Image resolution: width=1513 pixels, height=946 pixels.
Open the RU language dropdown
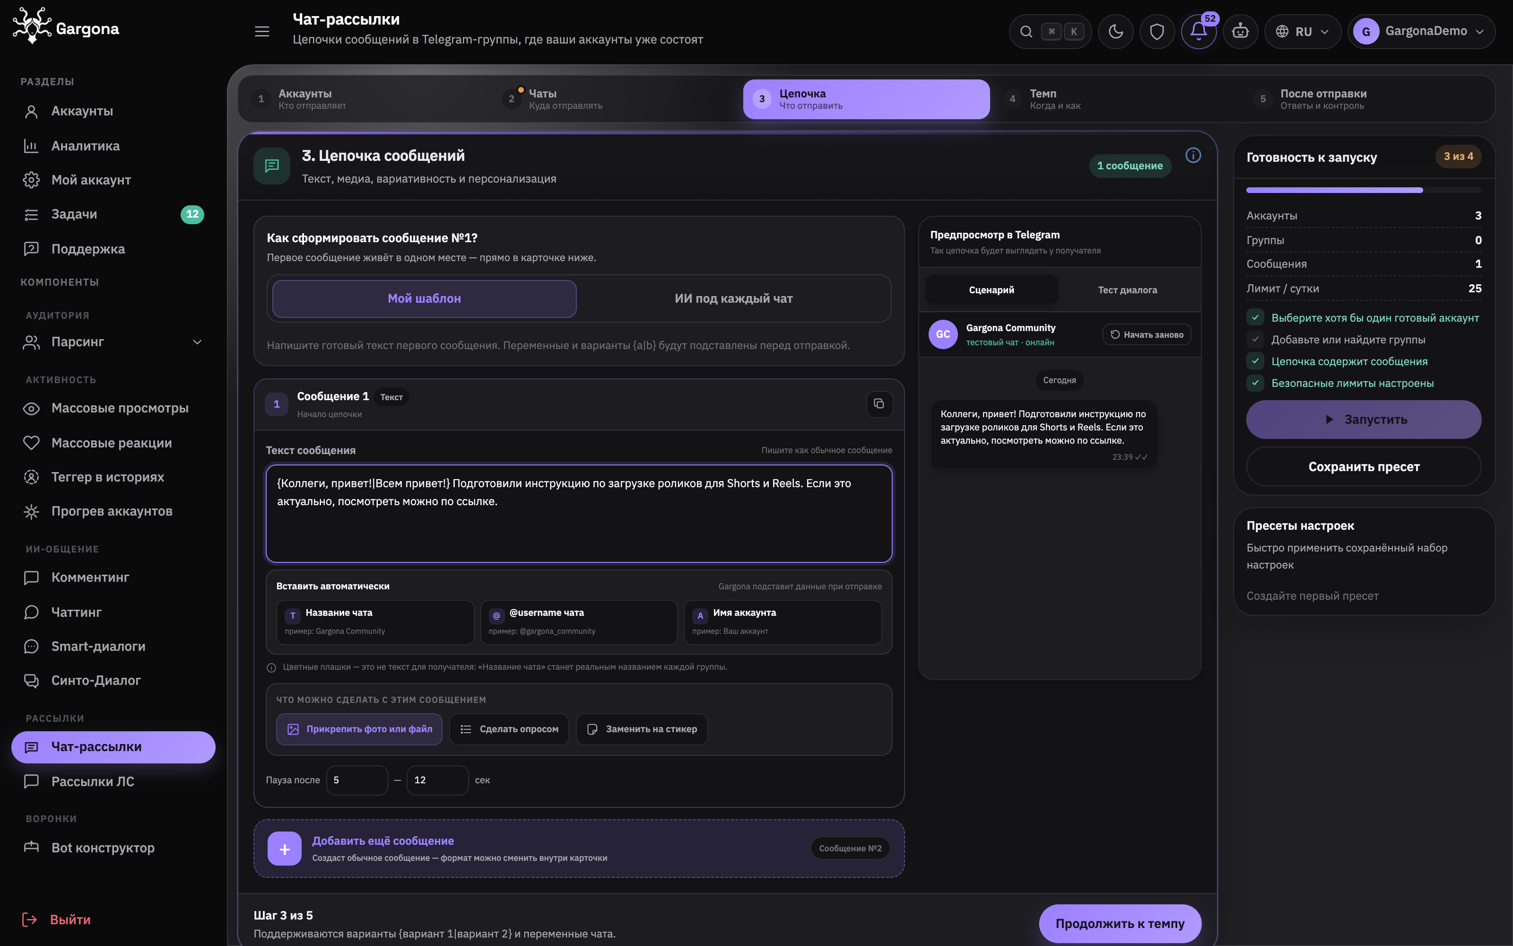click(x=1302, y=31)
